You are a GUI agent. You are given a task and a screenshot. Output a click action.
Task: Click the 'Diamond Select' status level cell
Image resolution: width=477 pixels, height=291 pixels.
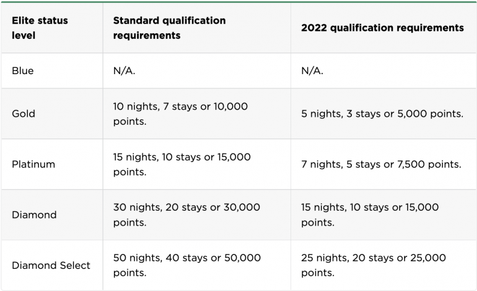click(51, 266)
